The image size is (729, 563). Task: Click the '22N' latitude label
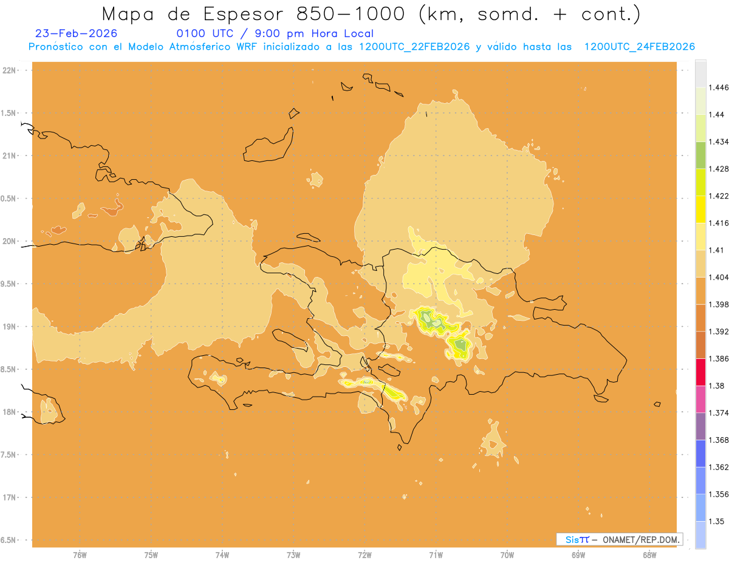pos(9,70)
